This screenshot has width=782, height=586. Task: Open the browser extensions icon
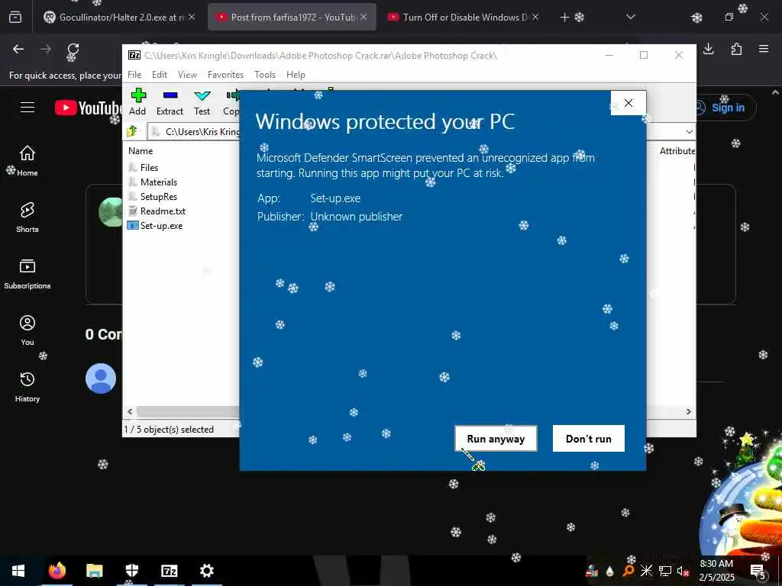coord(736,49)
